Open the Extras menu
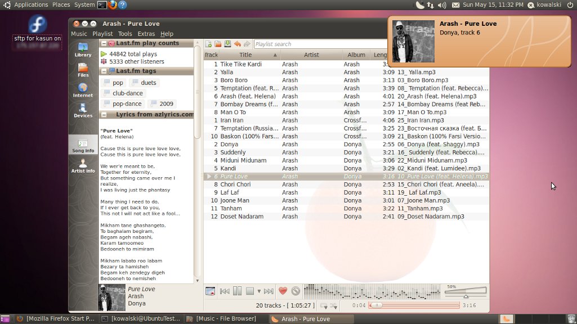Viewport: 577px width, 324px height. (x=146, y=33)
